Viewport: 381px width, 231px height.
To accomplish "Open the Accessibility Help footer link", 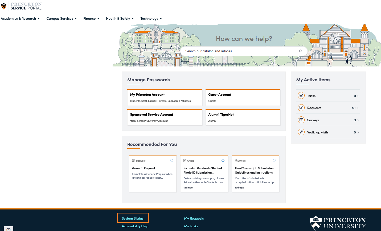I will click(x=135, y=226).
